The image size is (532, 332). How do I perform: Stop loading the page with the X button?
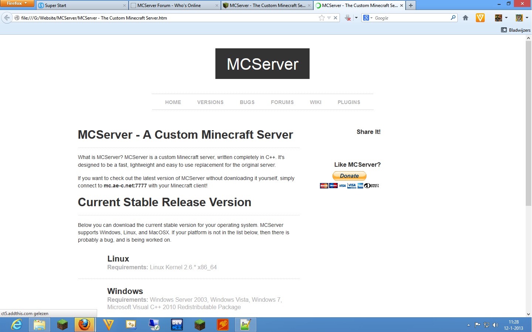(335, 18)
